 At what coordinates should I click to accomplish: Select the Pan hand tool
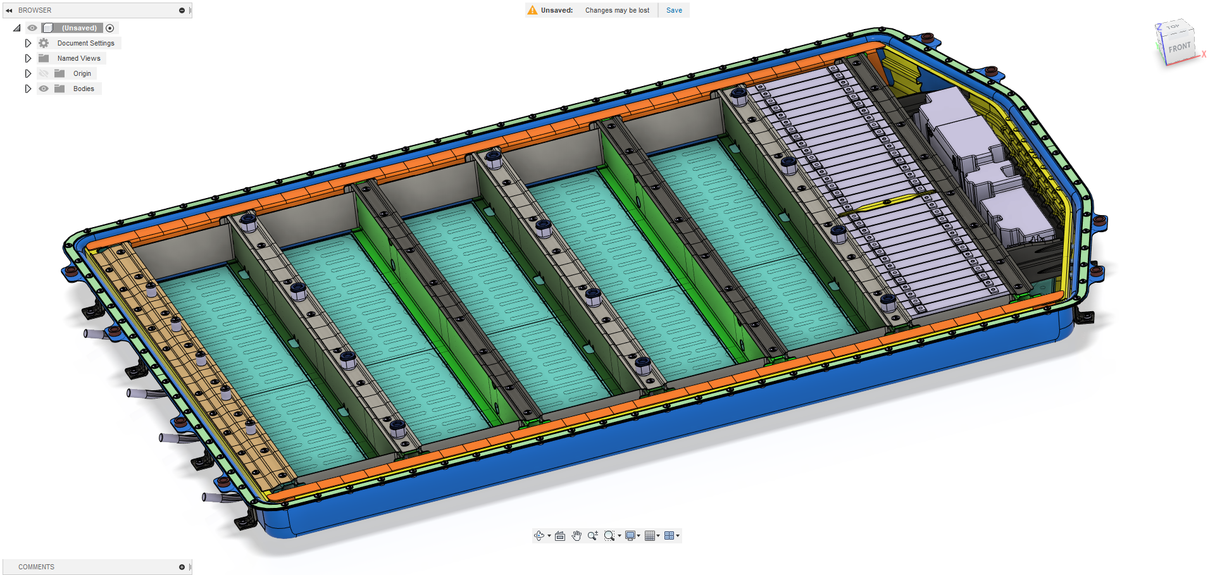coord(576,536)
